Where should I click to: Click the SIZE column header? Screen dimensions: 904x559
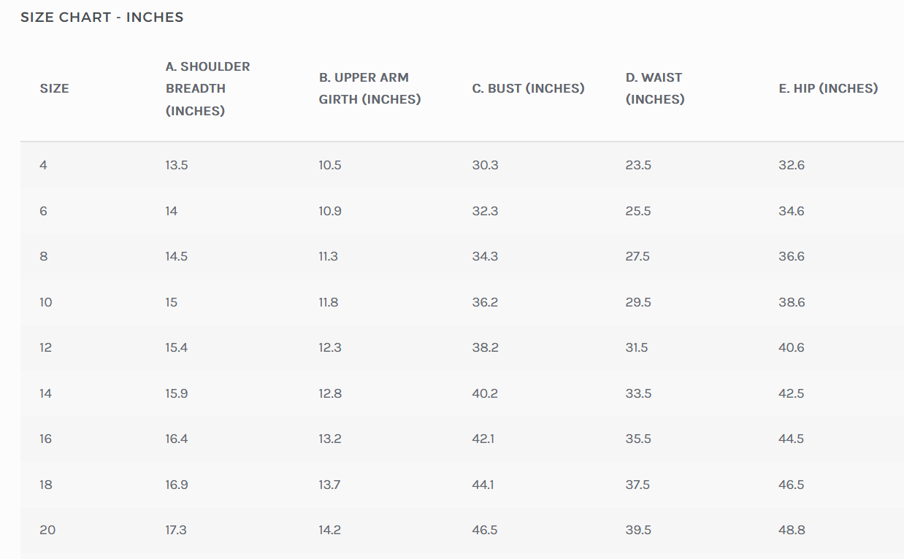click(x=55, y=88)
